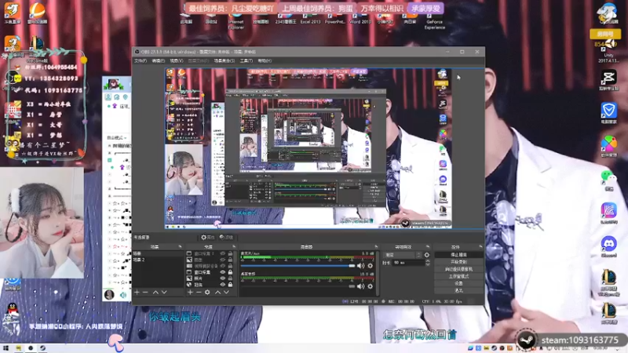
Task: Open 文件(F) menu in OBS
Action: [x=141, y=61]
